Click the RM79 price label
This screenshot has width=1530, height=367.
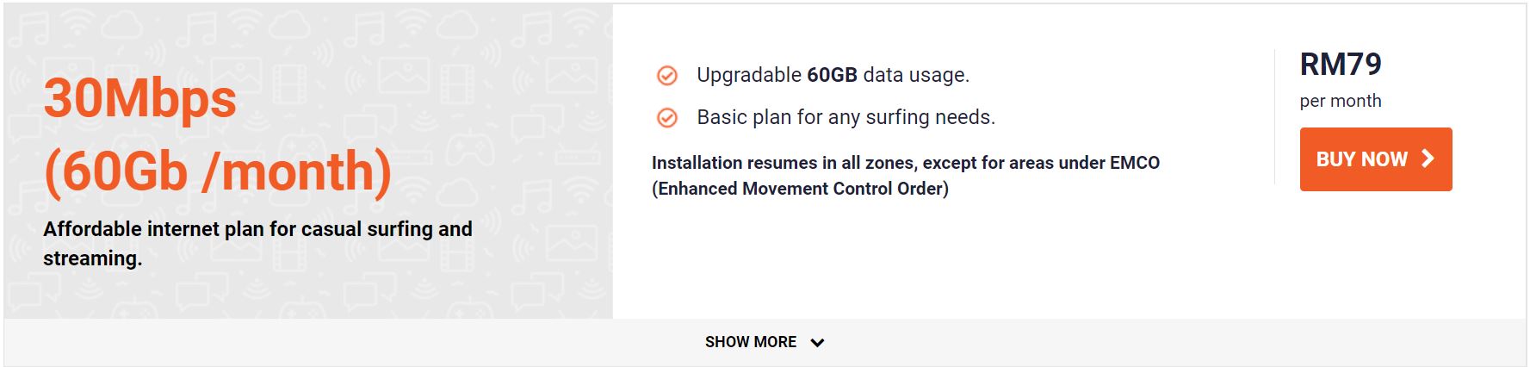[1340, 64]
